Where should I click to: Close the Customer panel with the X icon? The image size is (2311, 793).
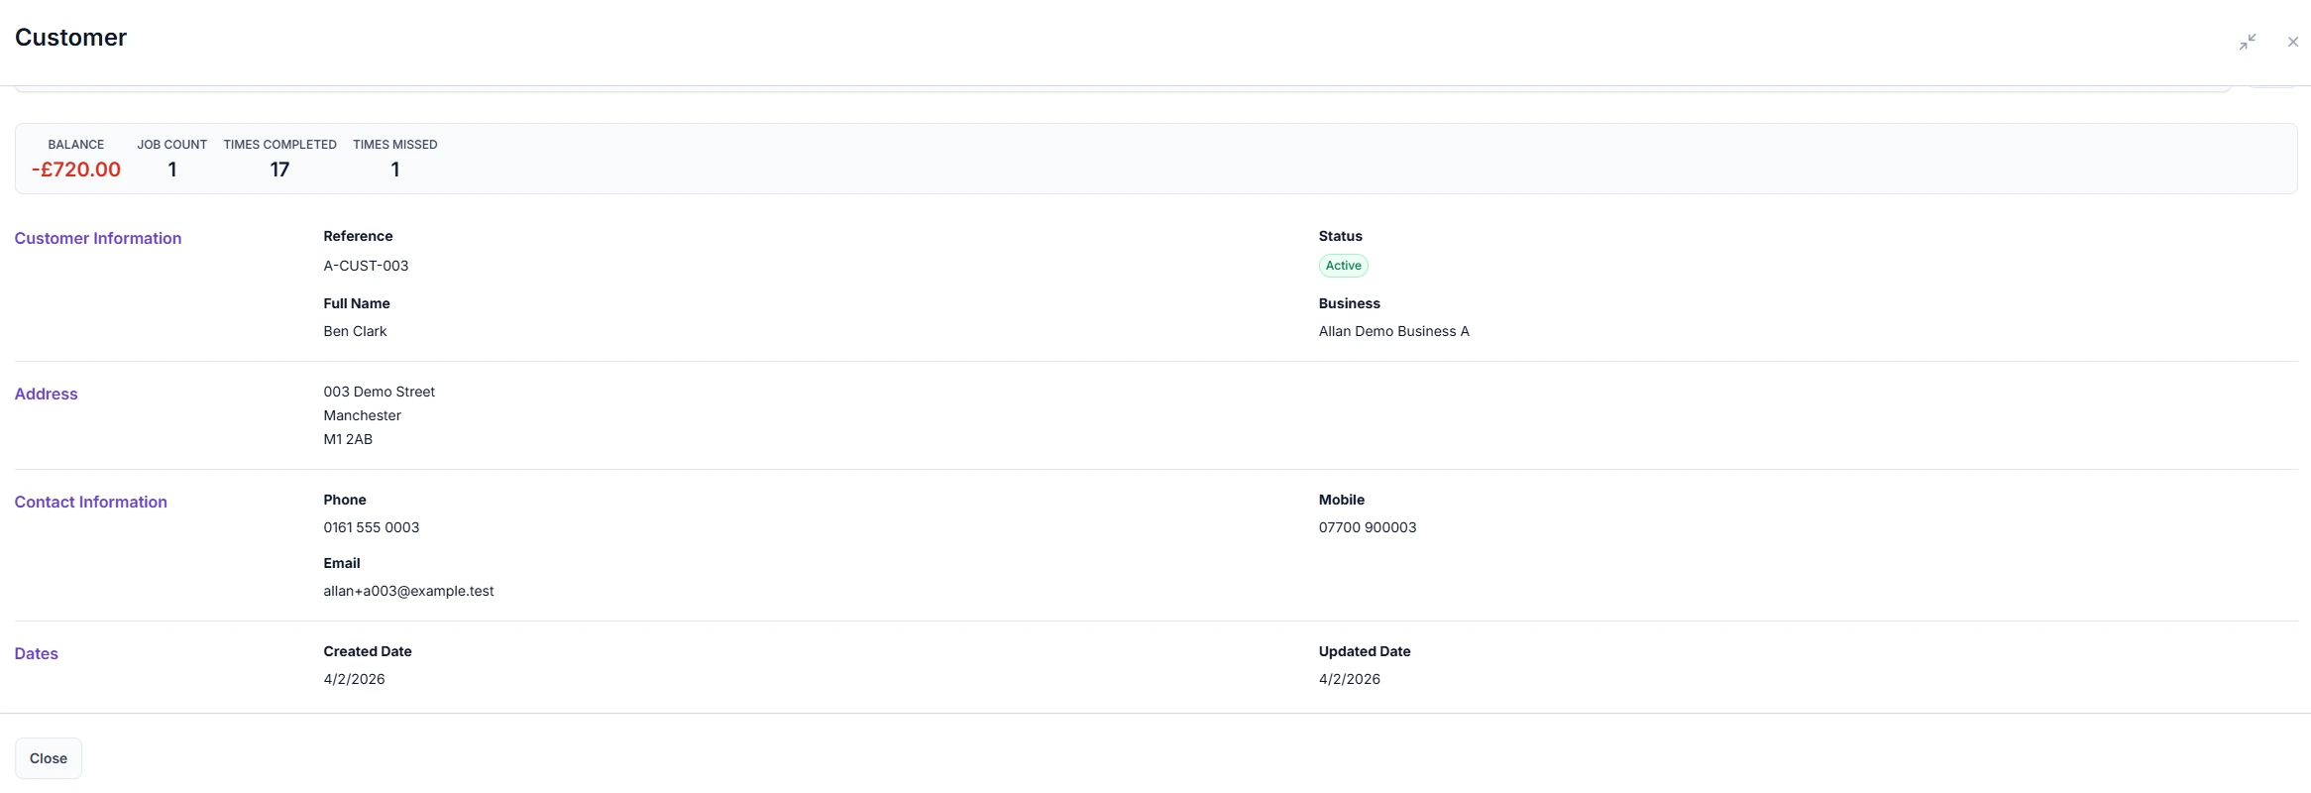click(2293, 42)
